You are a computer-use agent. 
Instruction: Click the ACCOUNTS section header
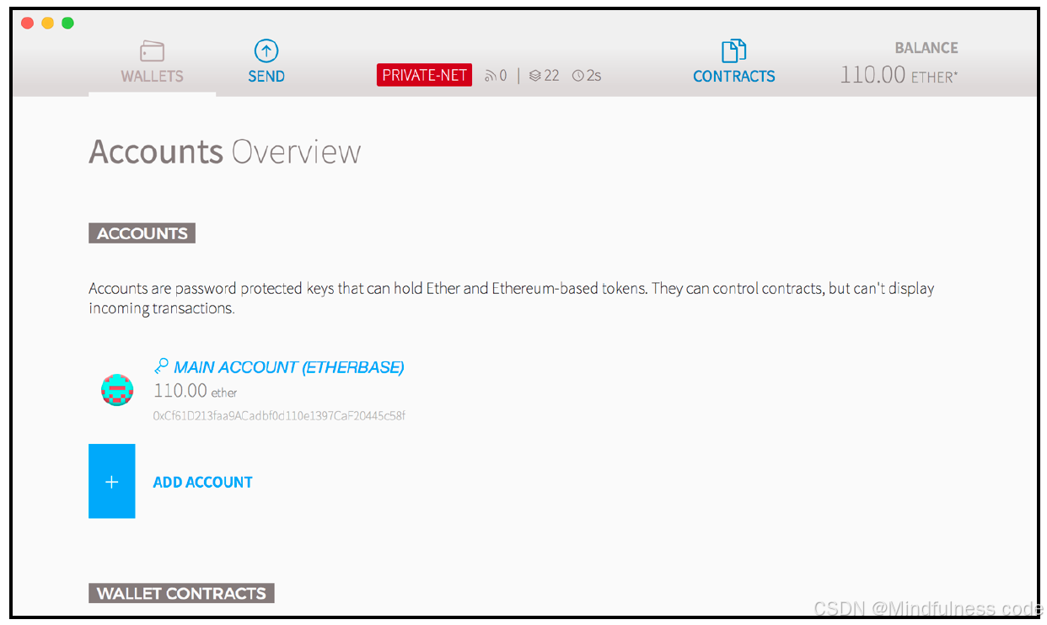[x=142, y=233]
